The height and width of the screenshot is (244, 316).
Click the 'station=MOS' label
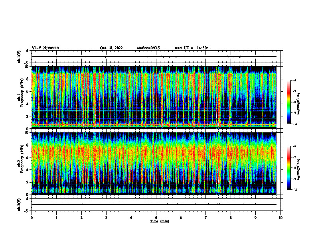[148, 48]
